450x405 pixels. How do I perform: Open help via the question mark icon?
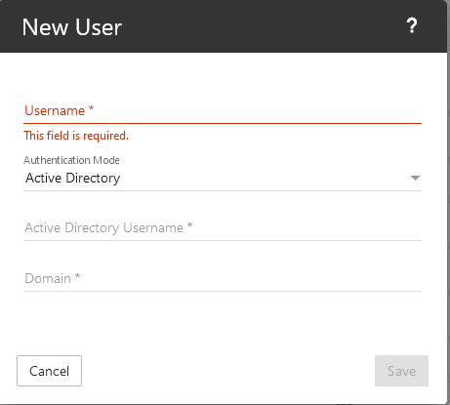click(412, 25)
